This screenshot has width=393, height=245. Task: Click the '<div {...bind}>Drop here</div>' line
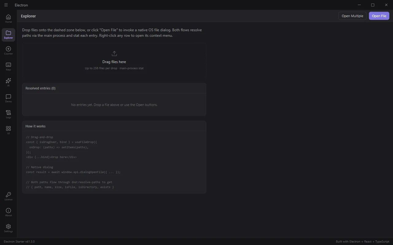[x=51, y=157]
